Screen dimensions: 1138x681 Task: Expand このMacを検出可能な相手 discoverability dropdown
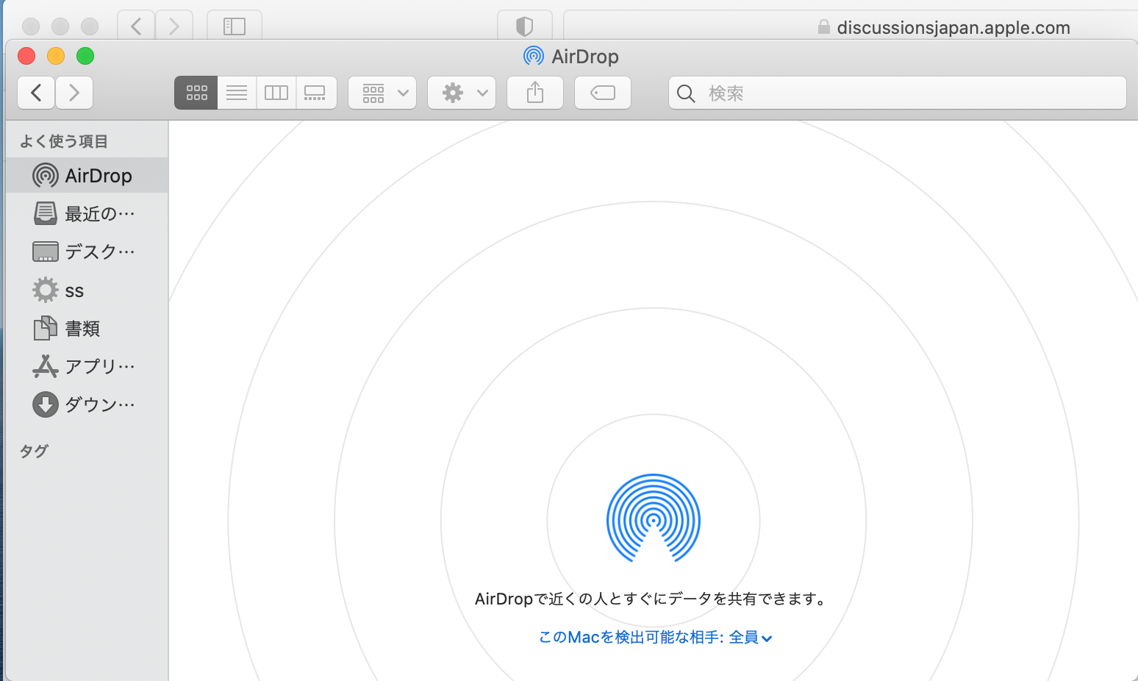[x=655, y=638]
